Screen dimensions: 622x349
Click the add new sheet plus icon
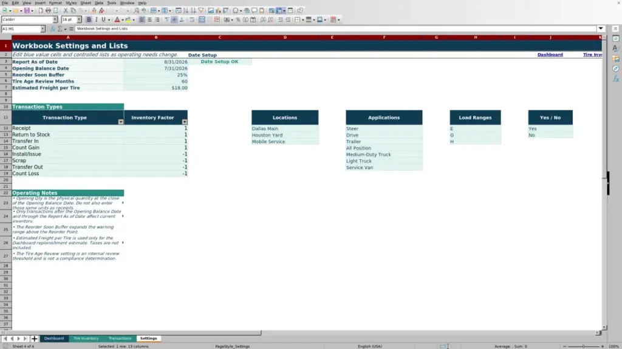point(34,339)
